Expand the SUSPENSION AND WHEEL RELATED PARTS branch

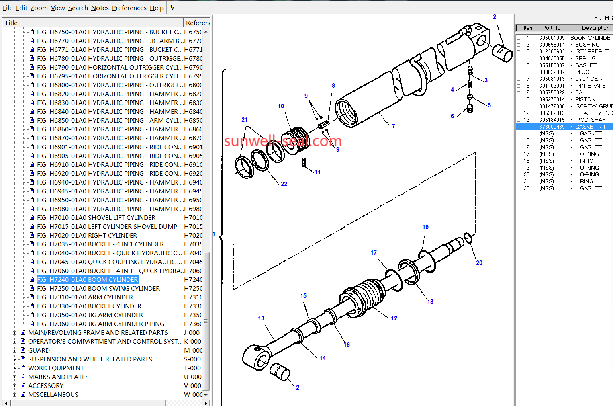15,359
